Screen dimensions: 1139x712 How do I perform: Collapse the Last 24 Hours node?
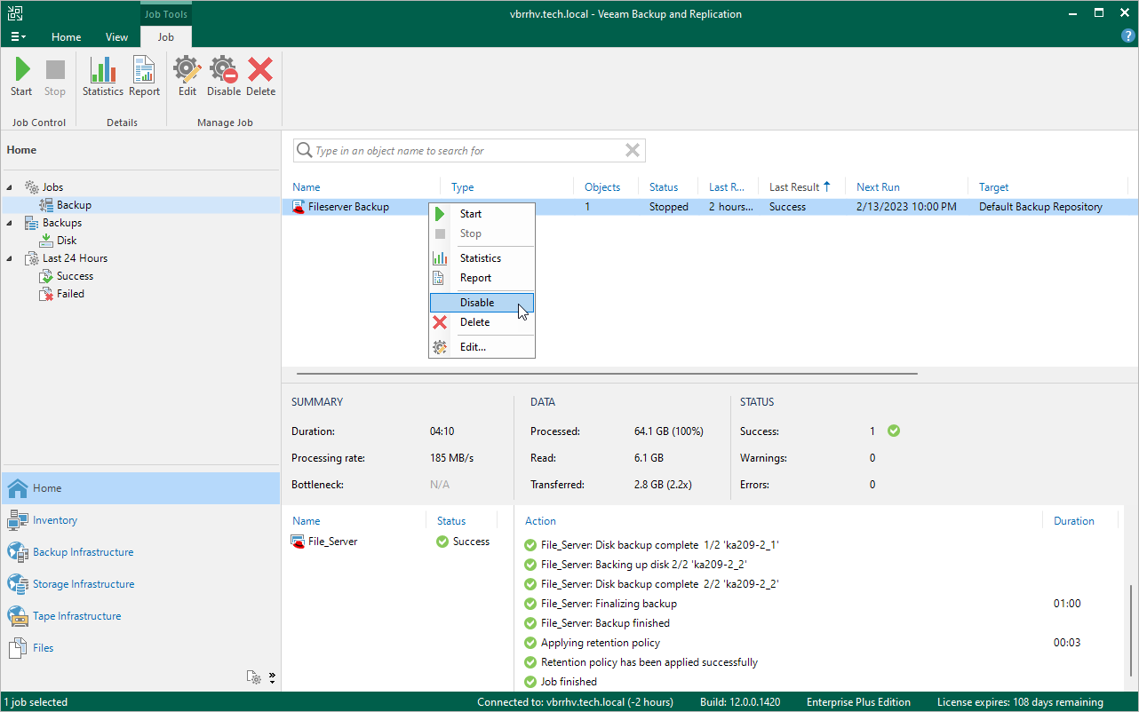[11, 258]
